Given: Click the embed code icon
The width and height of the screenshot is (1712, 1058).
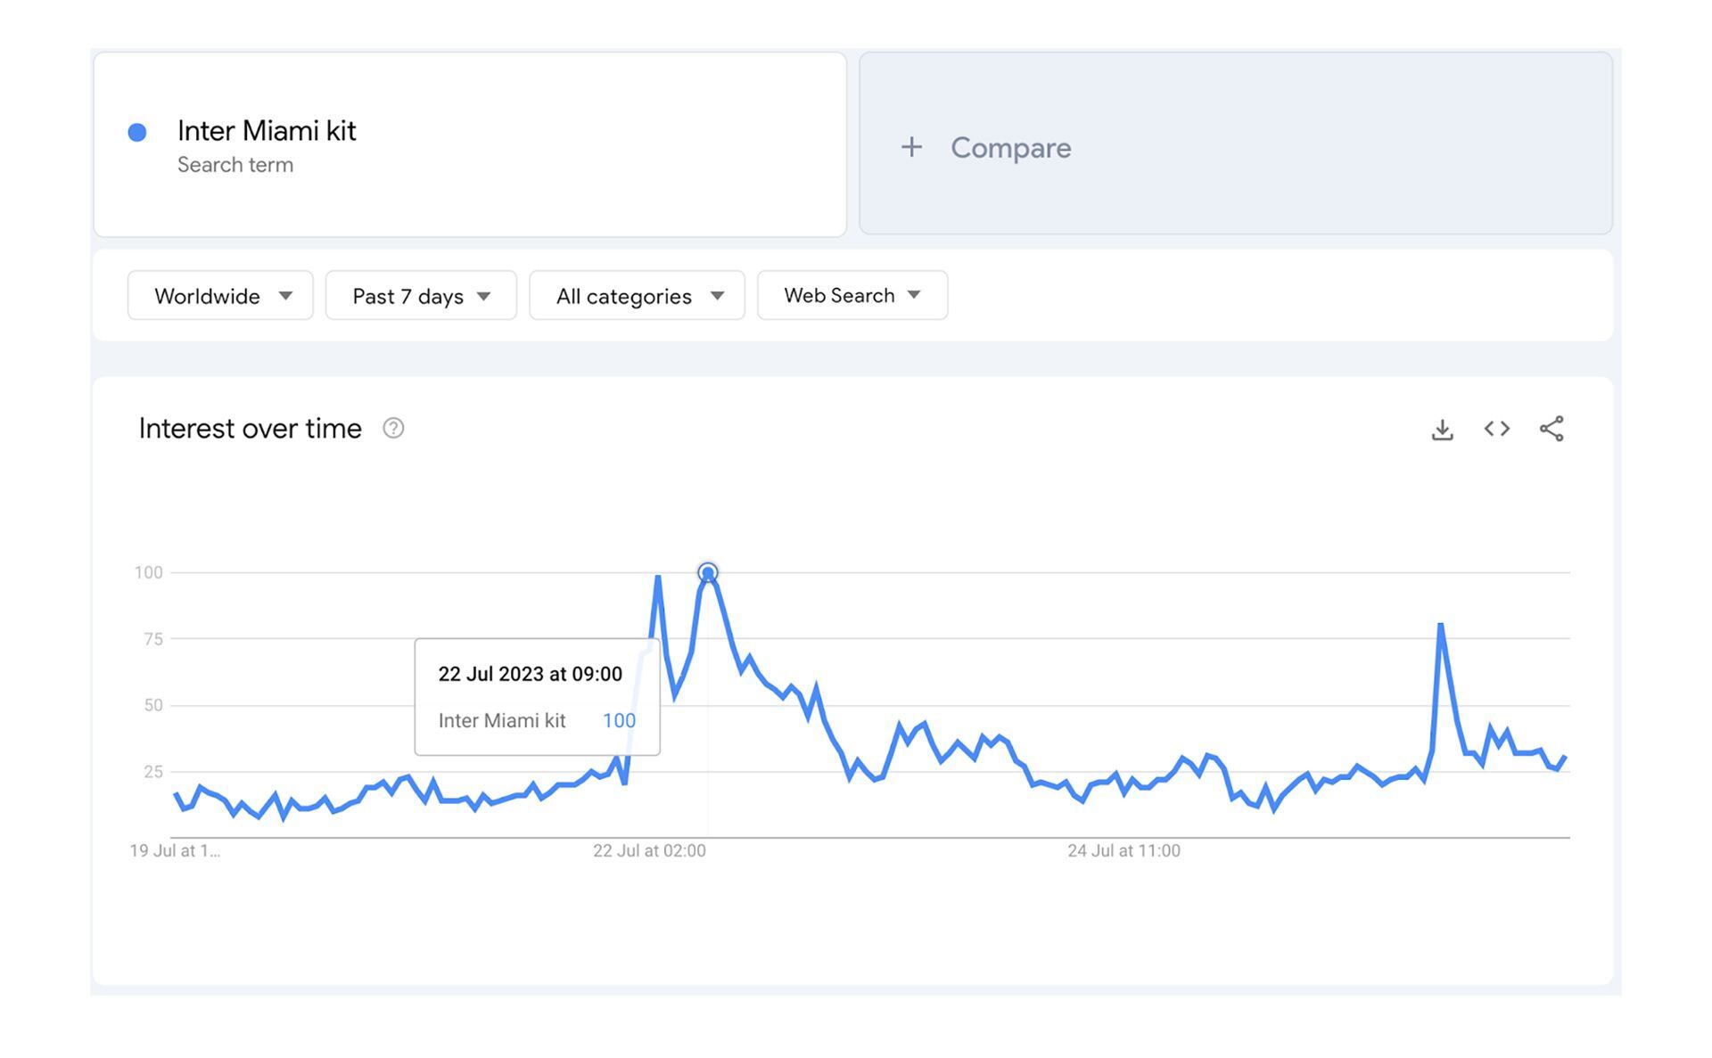Looking at the screenshot, I should pyautogui.click(x=1496, y=429).
